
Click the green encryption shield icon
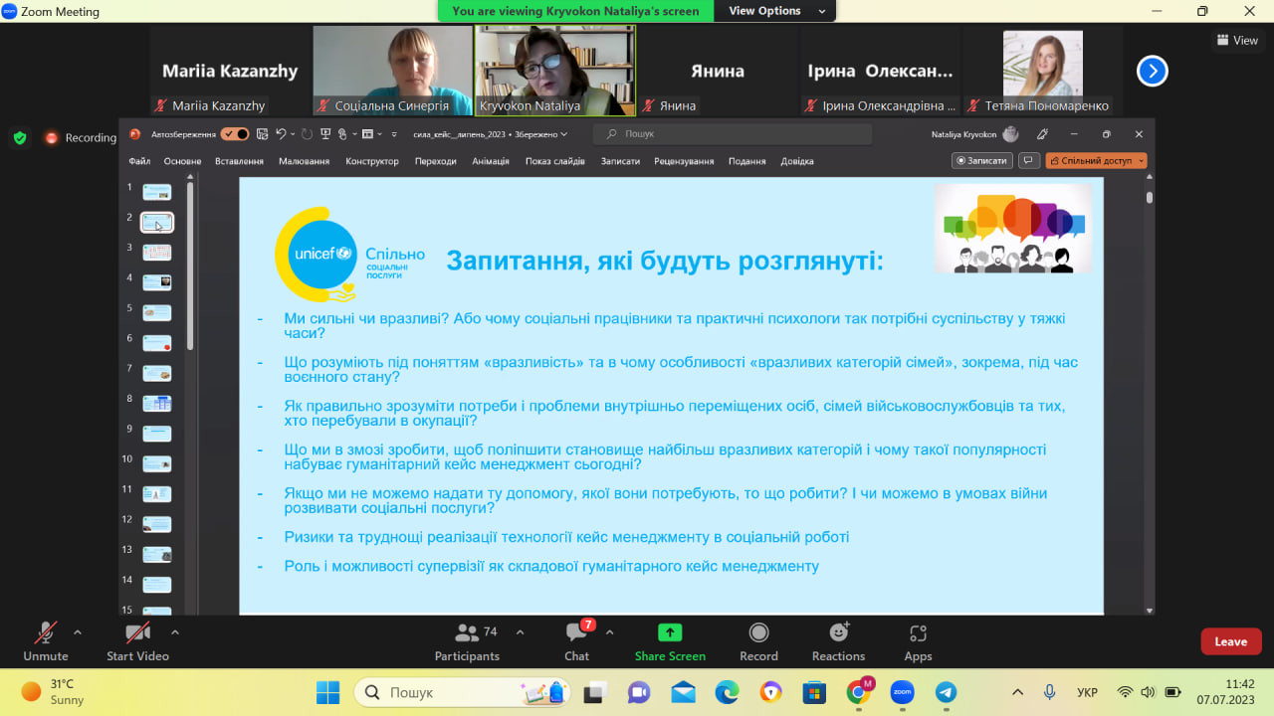(x=20, y=138)
